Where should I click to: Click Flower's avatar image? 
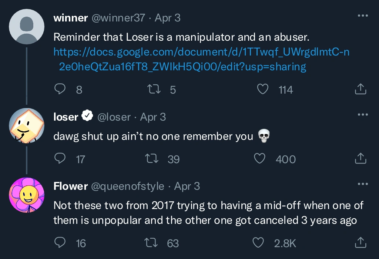point(26,195)
